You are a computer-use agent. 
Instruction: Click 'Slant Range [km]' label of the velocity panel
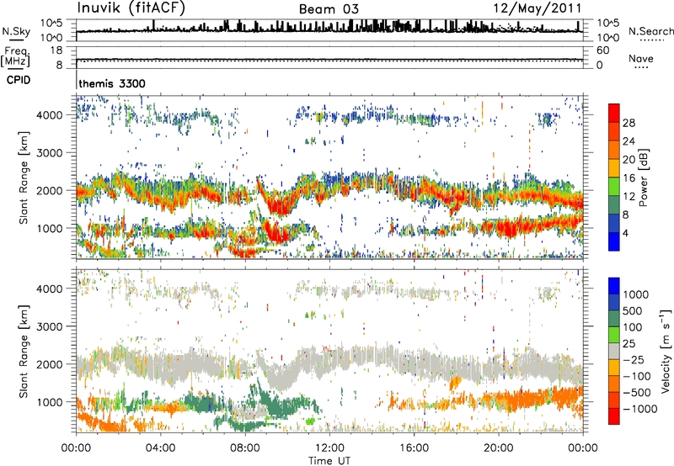[x=24, y=351]
